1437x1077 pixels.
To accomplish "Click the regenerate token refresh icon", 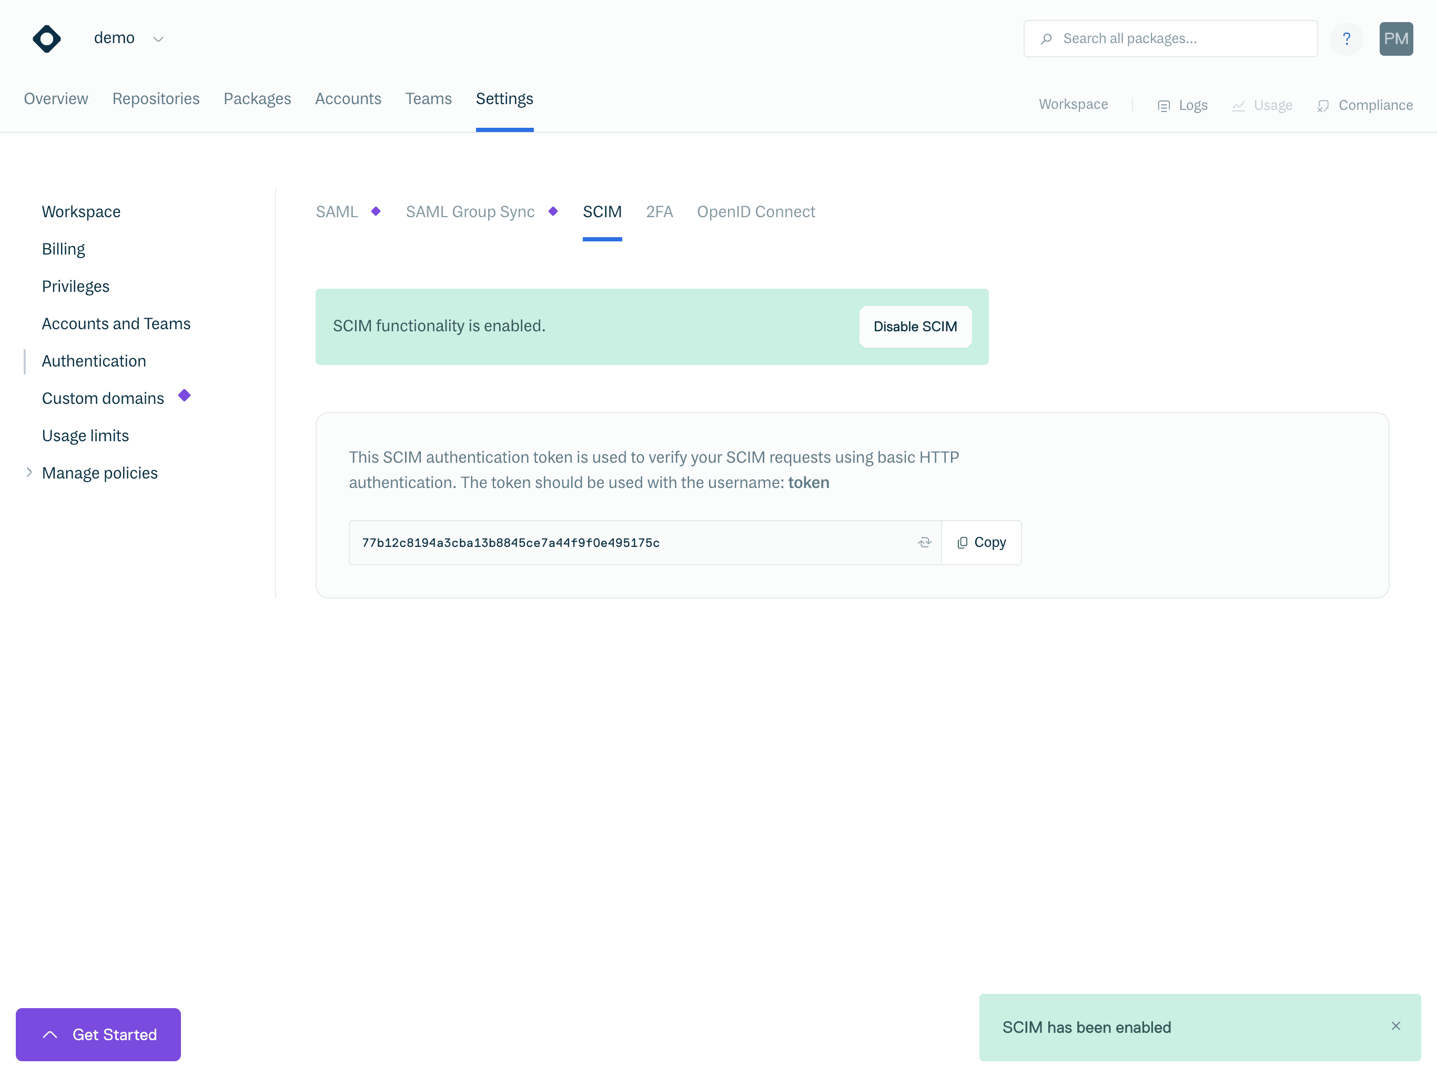I will [925, 542].
